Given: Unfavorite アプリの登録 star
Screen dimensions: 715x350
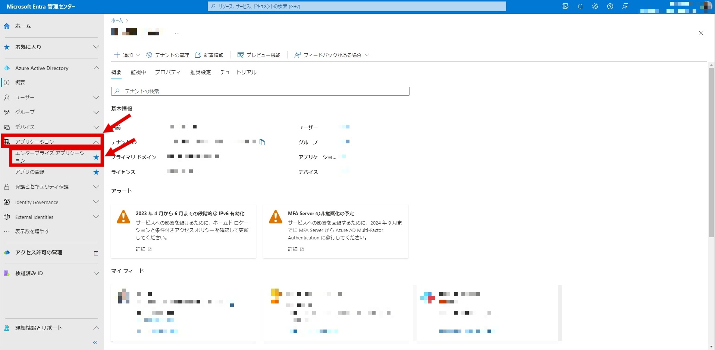Looking at the screenshot, I should click(96, 172).
